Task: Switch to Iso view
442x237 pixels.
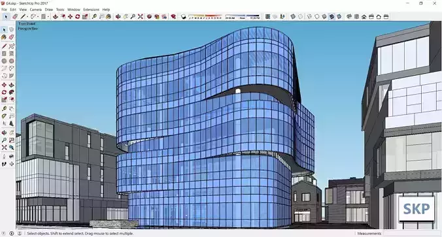Action: pyautogui.click(x=349, y=17)
